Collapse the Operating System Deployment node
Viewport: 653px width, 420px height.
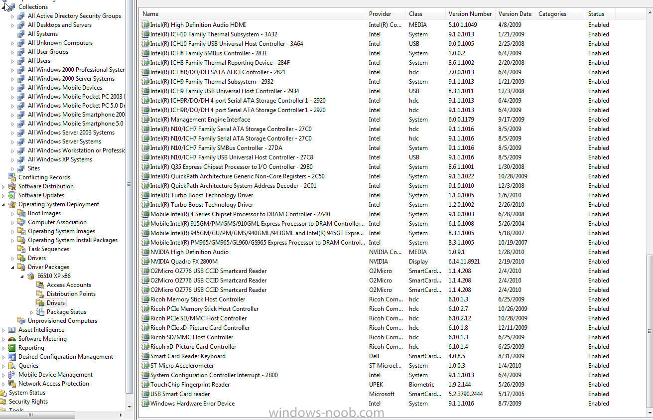[x=3, y=204]
